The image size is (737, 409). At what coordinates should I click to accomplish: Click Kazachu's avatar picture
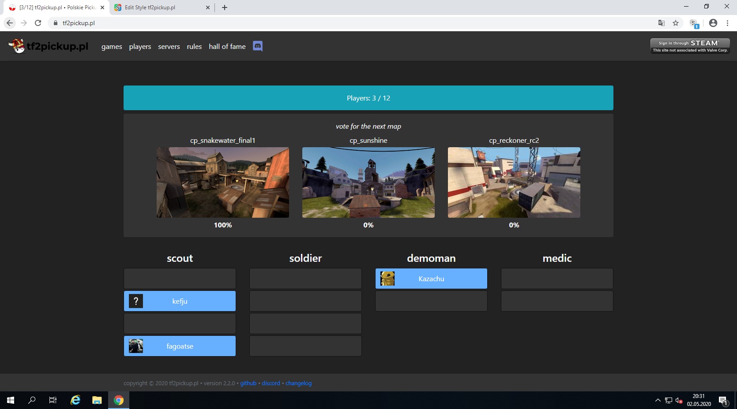[x=387, y=279]
